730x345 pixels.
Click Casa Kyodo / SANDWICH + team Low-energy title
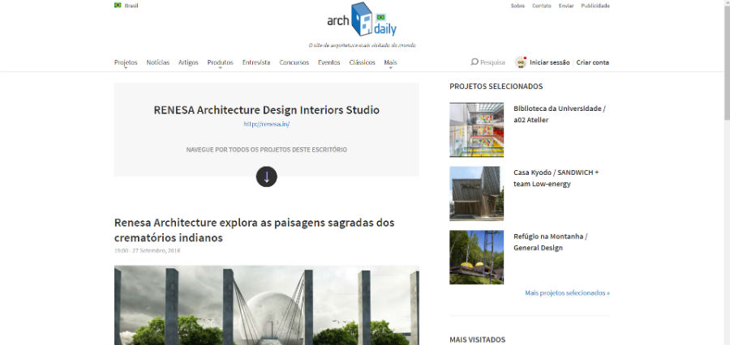(556, 177)
